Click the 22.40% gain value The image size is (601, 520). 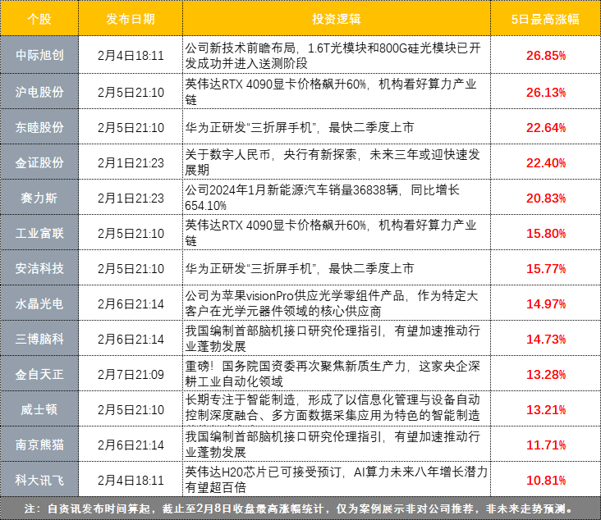pyautogui.click(x=546, y=162)
